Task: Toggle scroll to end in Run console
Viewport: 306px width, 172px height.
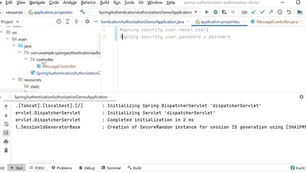Action: pos(6,133)
